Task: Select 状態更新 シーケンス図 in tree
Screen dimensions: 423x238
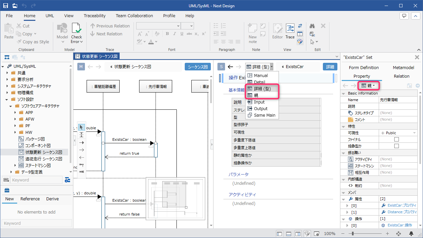Action: coord(44,152)
